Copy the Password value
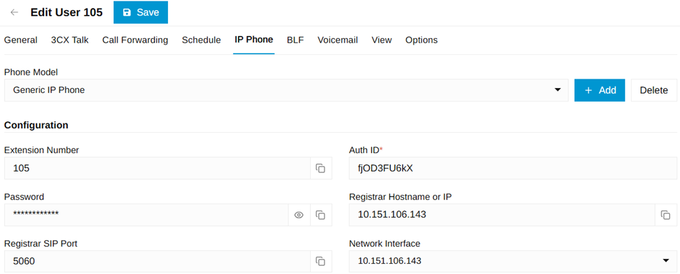Image resolution: width=680 pixels, height=274 pixels. click(x=321, y=215)
